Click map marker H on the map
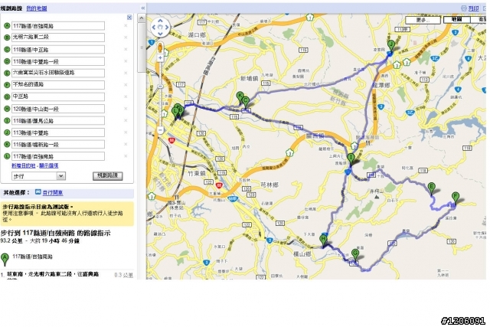The height and width of the screenshot is (327, 490). point(323,242)
